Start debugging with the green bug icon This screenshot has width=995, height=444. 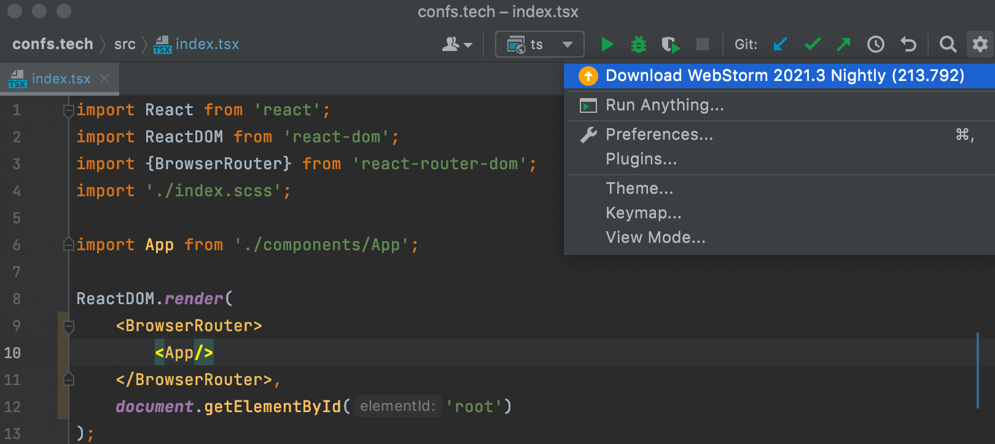click(639, 44)
